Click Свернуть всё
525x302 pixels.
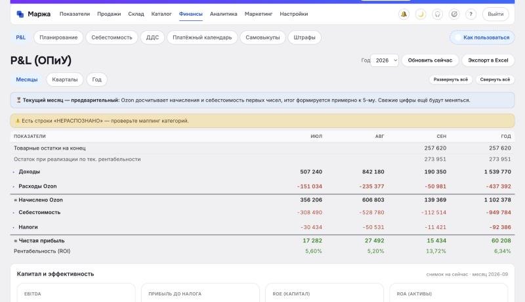(495, 79)
